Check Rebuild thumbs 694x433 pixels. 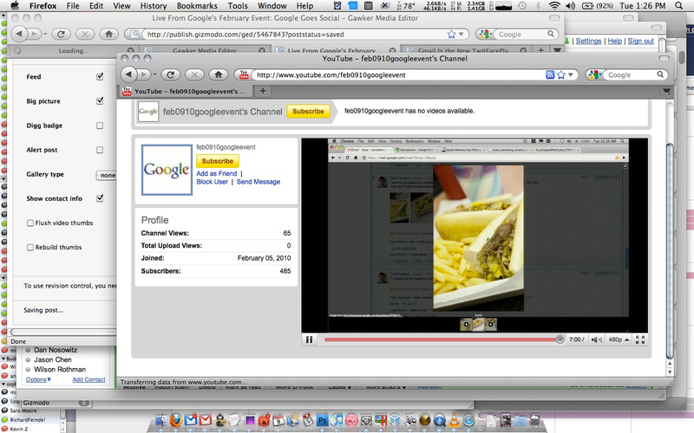[x=30, y=248]
